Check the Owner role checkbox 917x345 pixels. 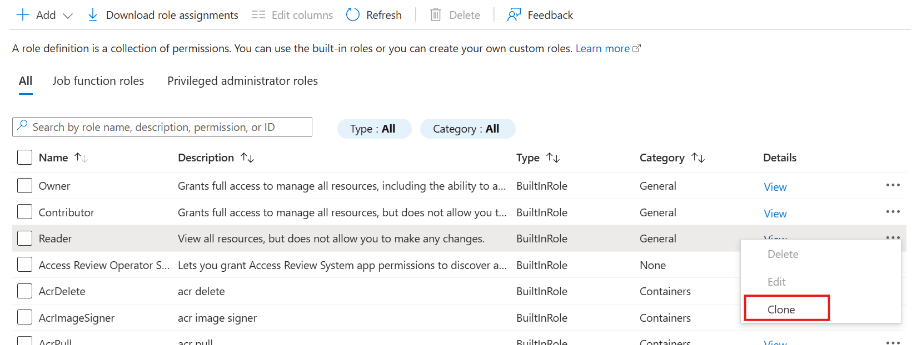click(x=24, y=186)
